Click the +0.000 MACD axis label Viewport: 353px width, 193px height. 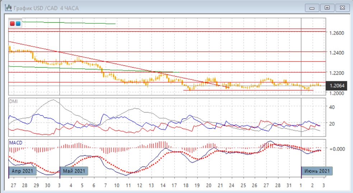click(x=337, y=148)
